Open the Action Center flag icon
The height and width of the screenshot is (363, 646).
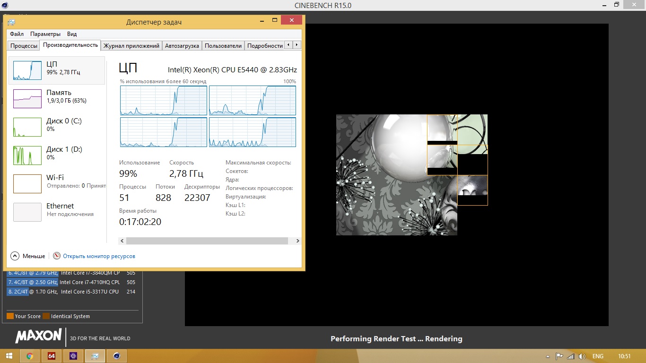pos(559,356)
